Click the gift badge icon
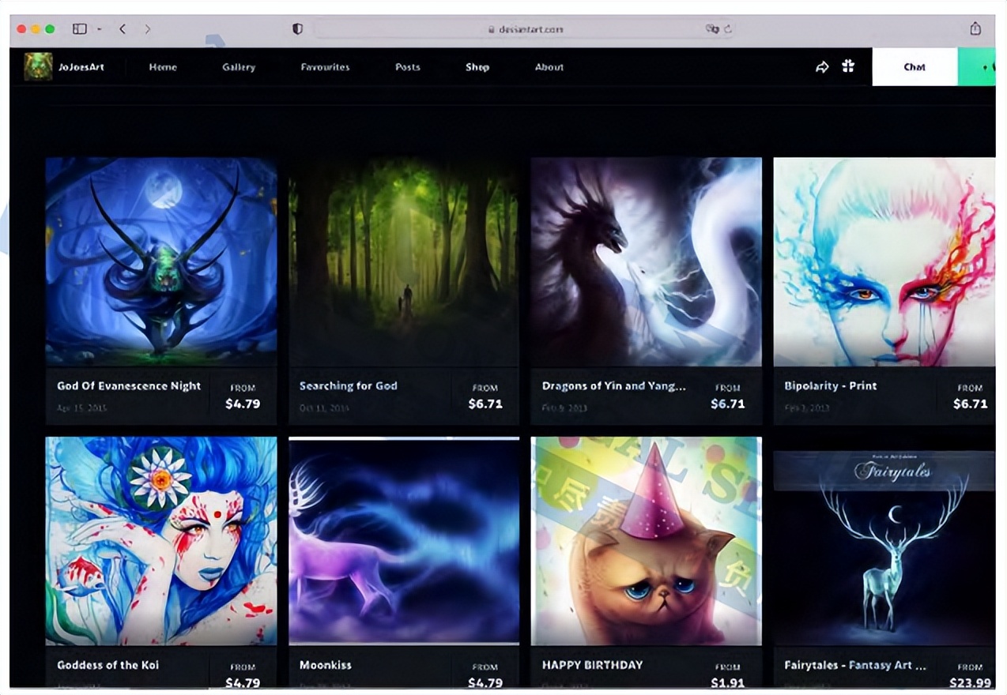Viewport: 1007px width, 695px height. [x=848, y=67]
